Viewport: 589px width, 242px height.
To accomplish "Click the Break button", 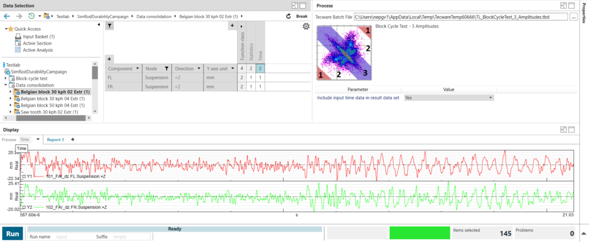I will pos(301,16).
